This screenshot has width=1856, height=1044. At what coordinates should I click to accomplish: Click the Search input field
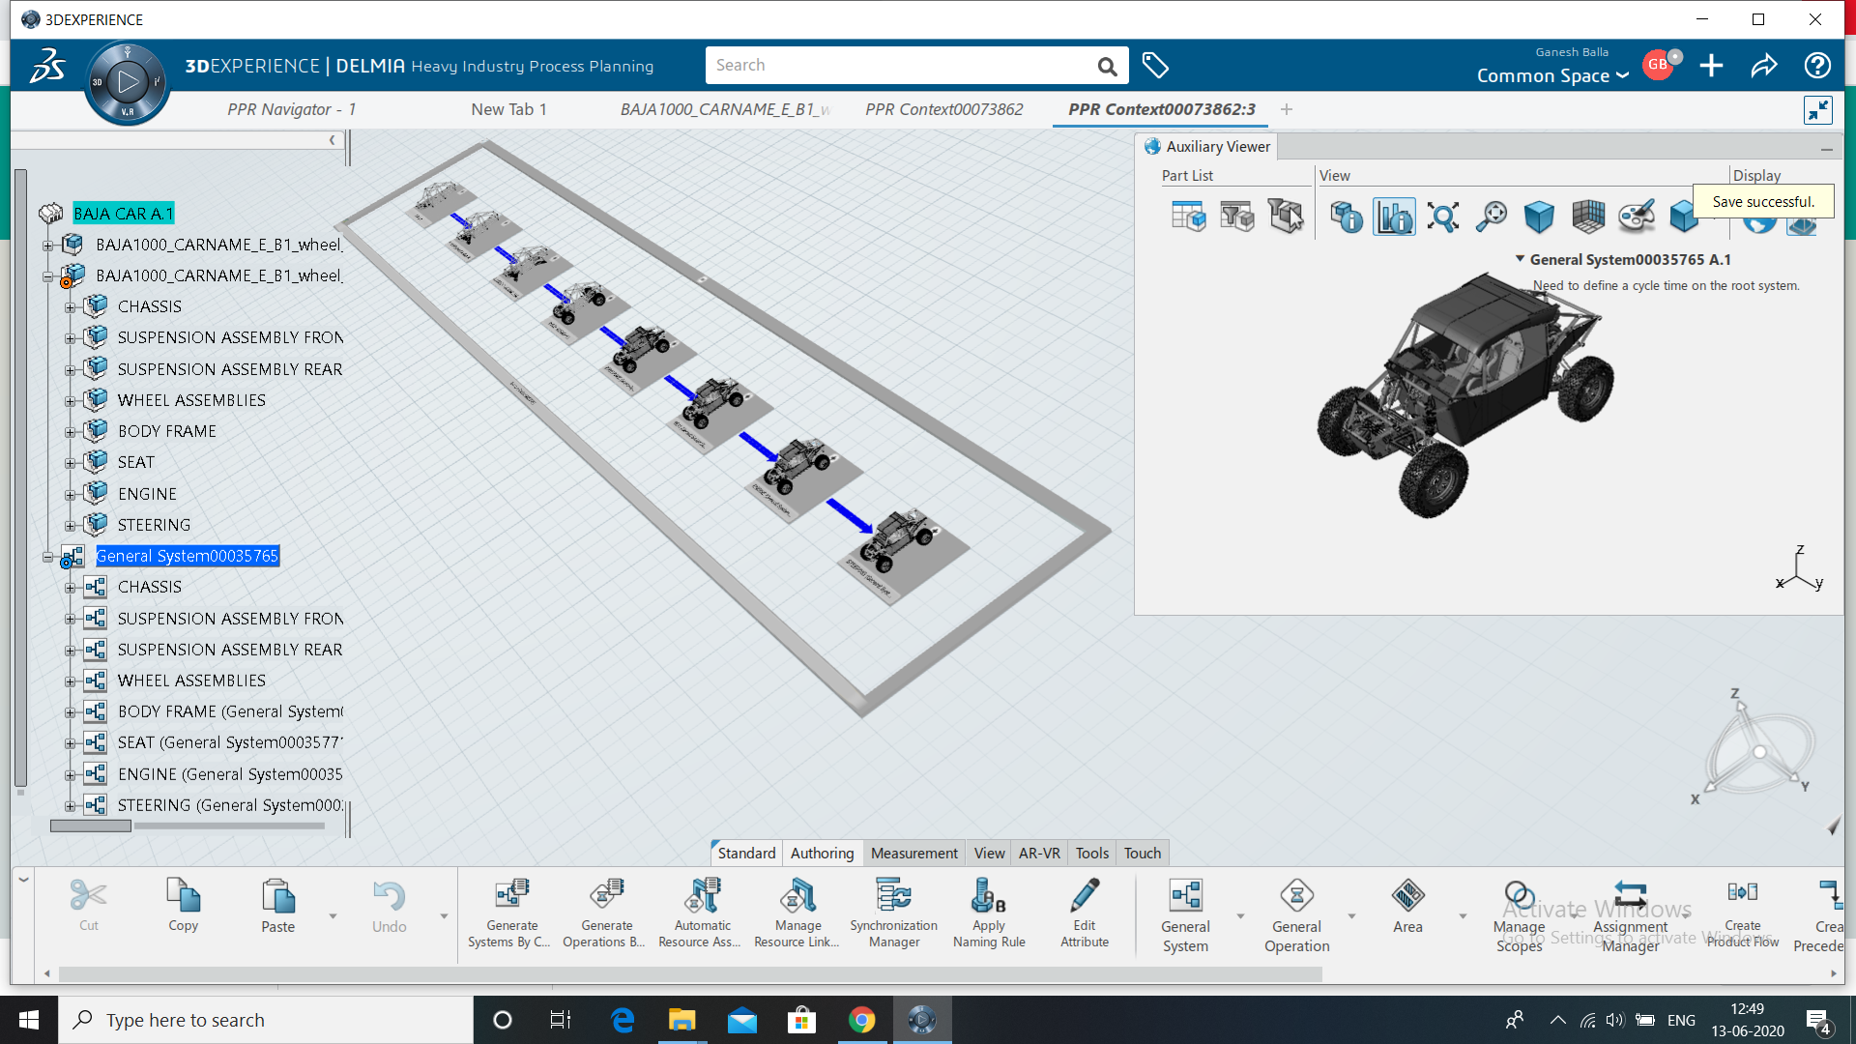tap(899, 66)
